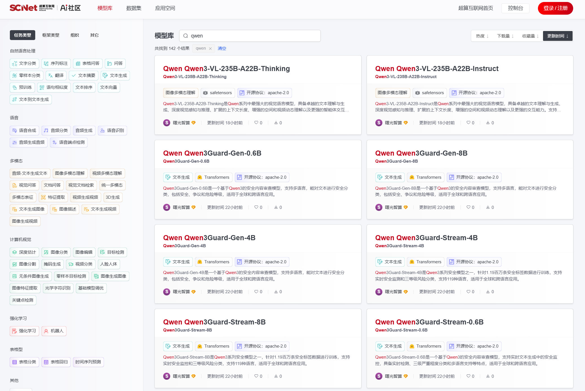
Task: Filter by 表格分类 task
Action: coord(24,362)
